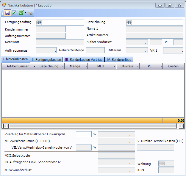This screenshot has height=176, width=186.
Task: Maximize the Nachkalkulation window
Action: (170, 5)
